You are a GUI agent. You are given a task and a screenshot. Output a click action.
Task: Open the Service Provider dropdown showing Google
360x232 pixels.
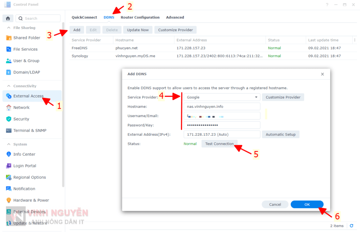click(221, 97)
